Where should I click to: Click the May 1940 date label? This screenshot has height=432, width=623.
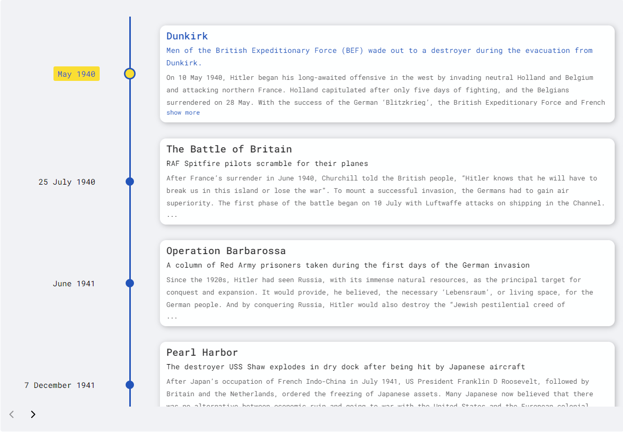[x=76, y=74]
